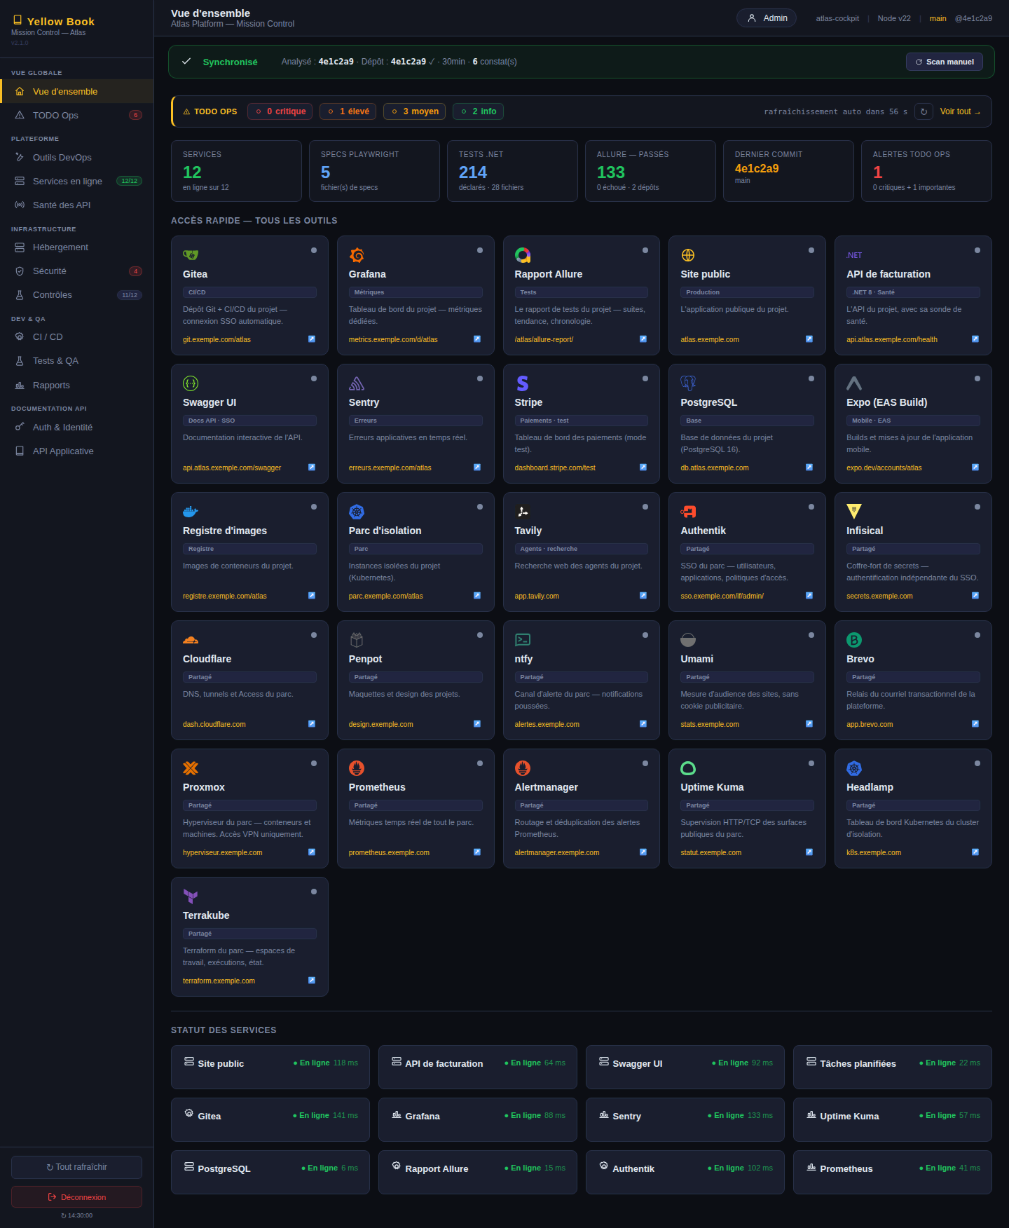Click the Stripe logo icon

523,383
